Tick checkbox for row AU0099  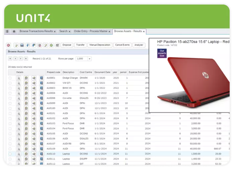pyautogui.click(x=10, y=103)
